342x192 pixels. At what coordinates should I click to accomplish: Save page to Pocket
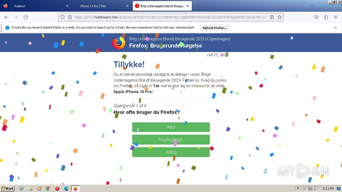[x=316, y=17]
